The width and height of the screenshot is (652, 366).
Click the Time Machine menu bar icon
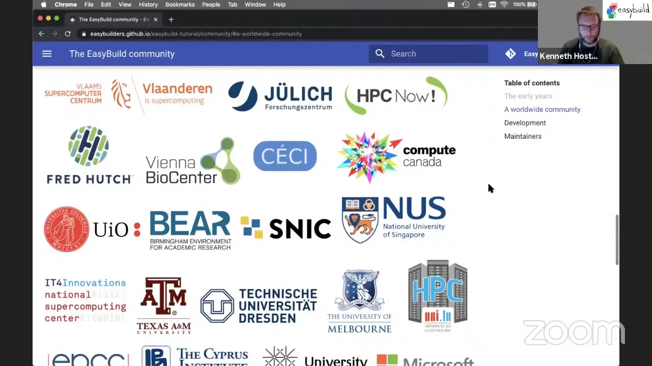pyautogui.click(x=466, y=5)
